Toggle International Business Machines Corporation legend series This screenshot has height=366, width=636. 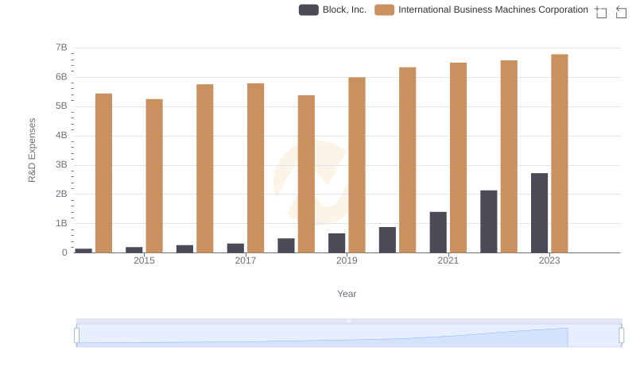[482, 10]
